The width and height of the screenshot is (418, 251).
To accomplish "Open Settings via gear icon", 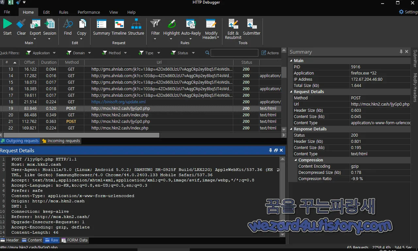I will 401,12.
